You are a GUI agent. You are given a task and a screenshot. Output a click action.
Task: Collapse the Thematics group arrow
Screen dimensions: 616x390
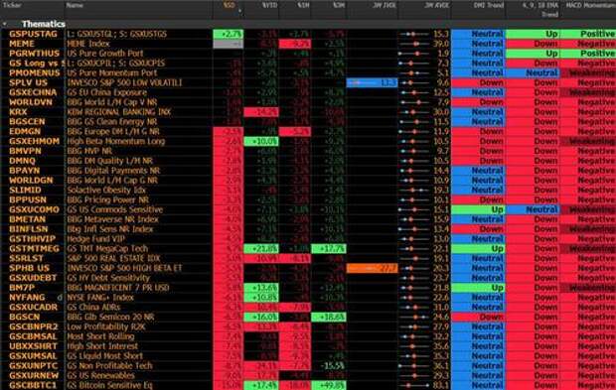coord(5,24)
